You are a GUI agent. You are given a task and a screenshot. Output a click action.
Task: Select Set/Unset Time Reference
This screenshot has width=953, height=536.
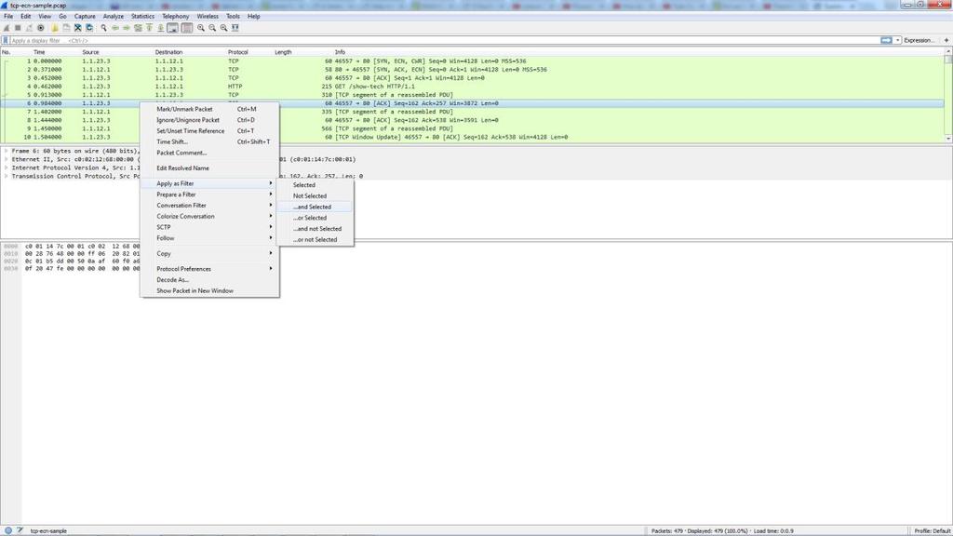tap(209, 130)
